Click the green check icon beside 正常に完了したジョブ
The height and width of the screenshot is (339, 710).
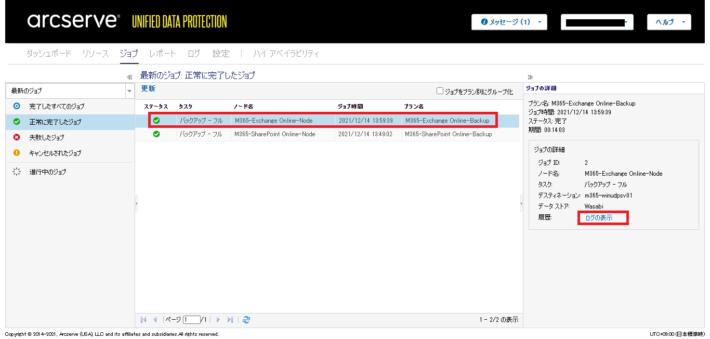[x=16, y=122]
